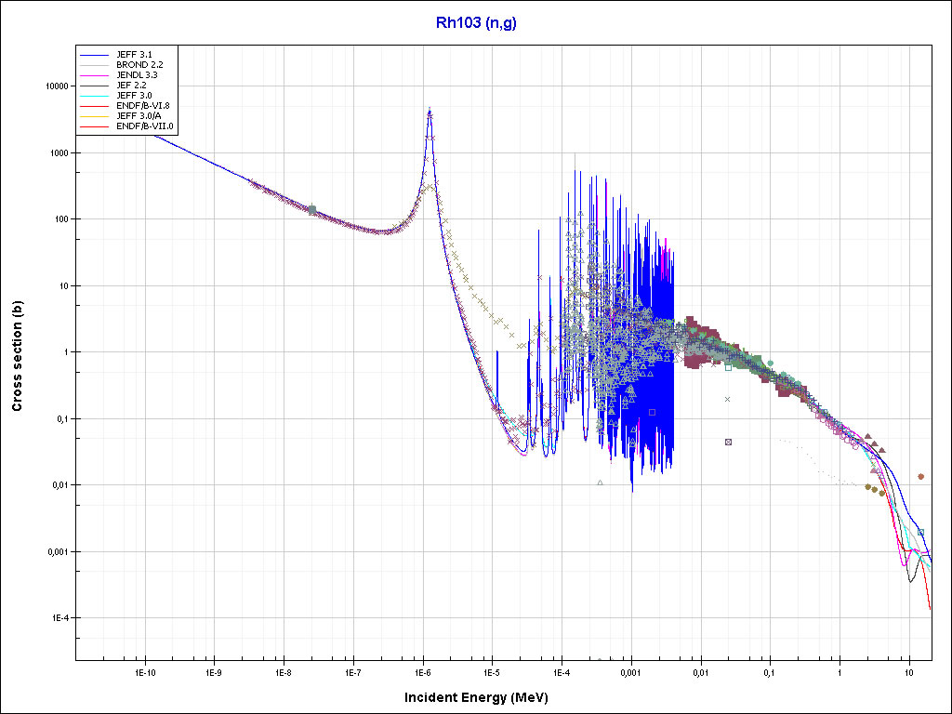The width and height of the screenshot is (952, 714).
Task: Click the Incident Energy (MeV) axis label
Action: pos(475,697)
